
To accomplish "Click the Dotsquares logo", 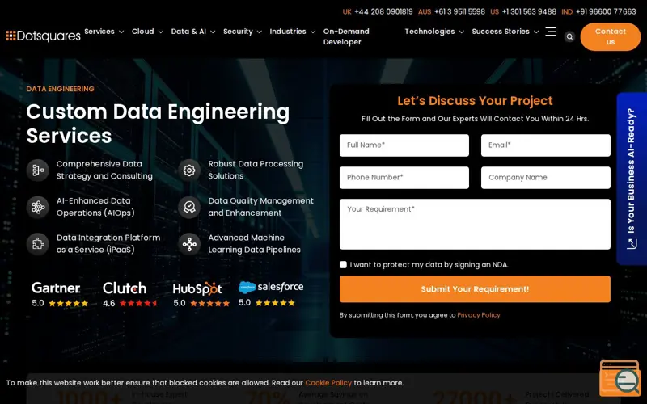I will point(44,36).
